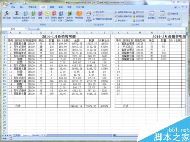Switch to the Page Layout tab
190x142 pixels.
tap(32, 7)
